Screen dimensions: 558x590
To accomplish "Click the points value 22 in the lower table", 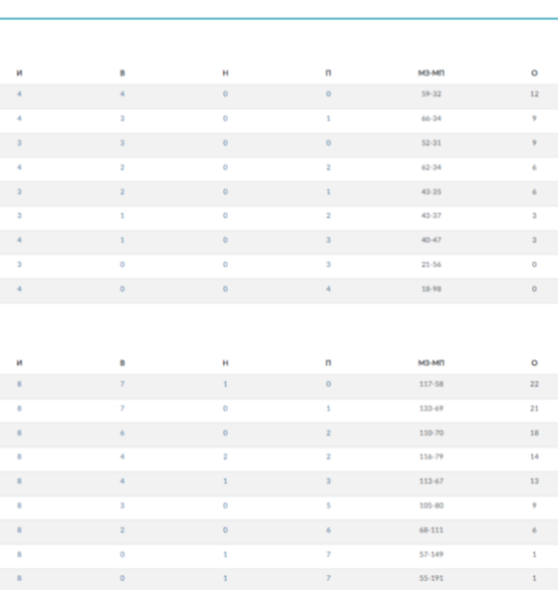I will [x=534, y=384].
